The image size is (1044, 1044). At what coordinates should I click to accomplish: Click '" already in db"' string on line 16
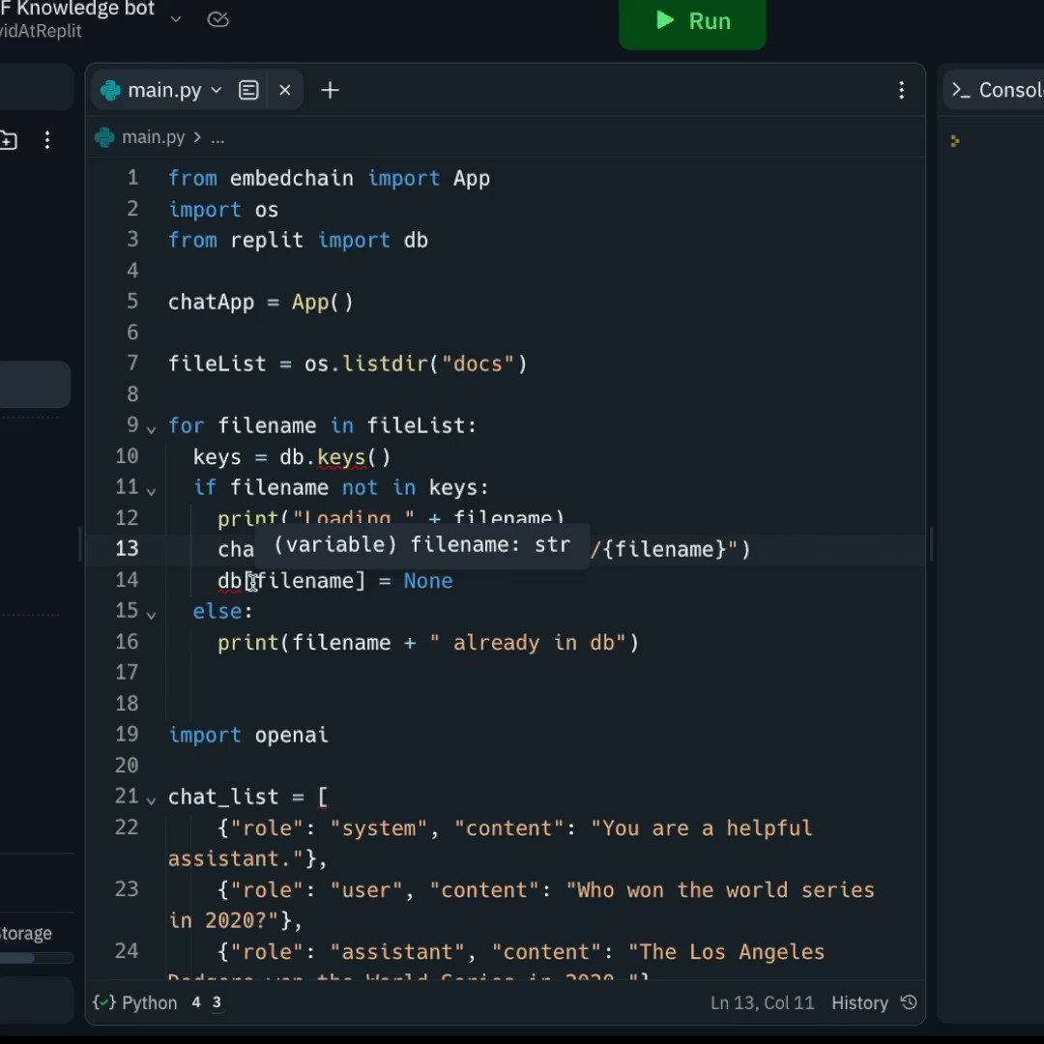pos(528,643)
